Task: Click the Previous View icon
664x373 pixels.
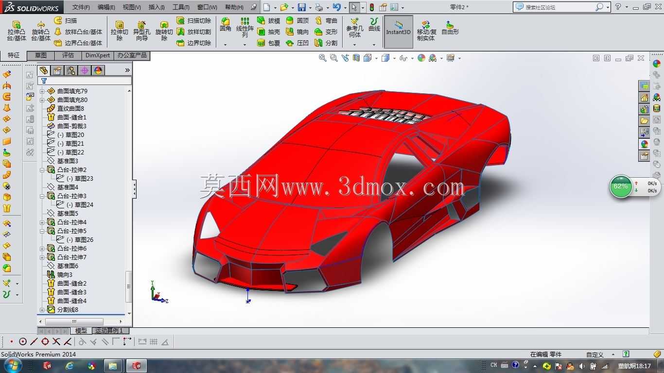Action: point(345,58)
